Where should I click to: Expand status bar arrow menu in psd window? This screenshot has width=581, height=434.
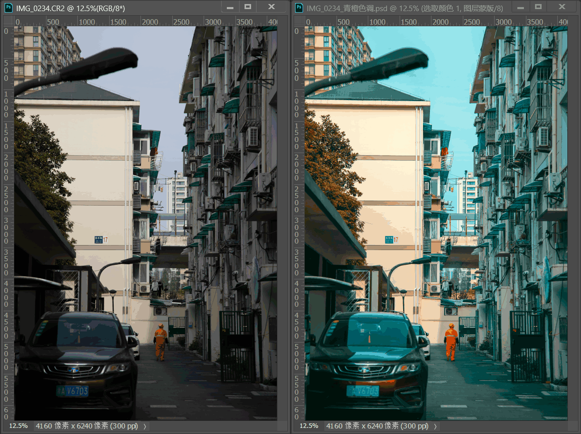pos(435,426)
